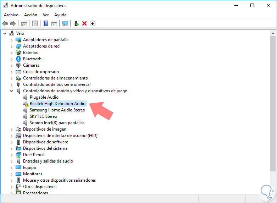Open the Archivo menu
Viewport: 277px width, 203px height.
(11, 15)
